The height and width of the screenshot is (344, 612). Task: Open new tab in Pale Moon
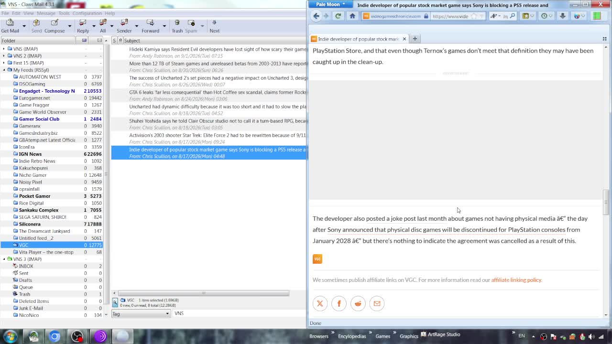pos(415,39)
